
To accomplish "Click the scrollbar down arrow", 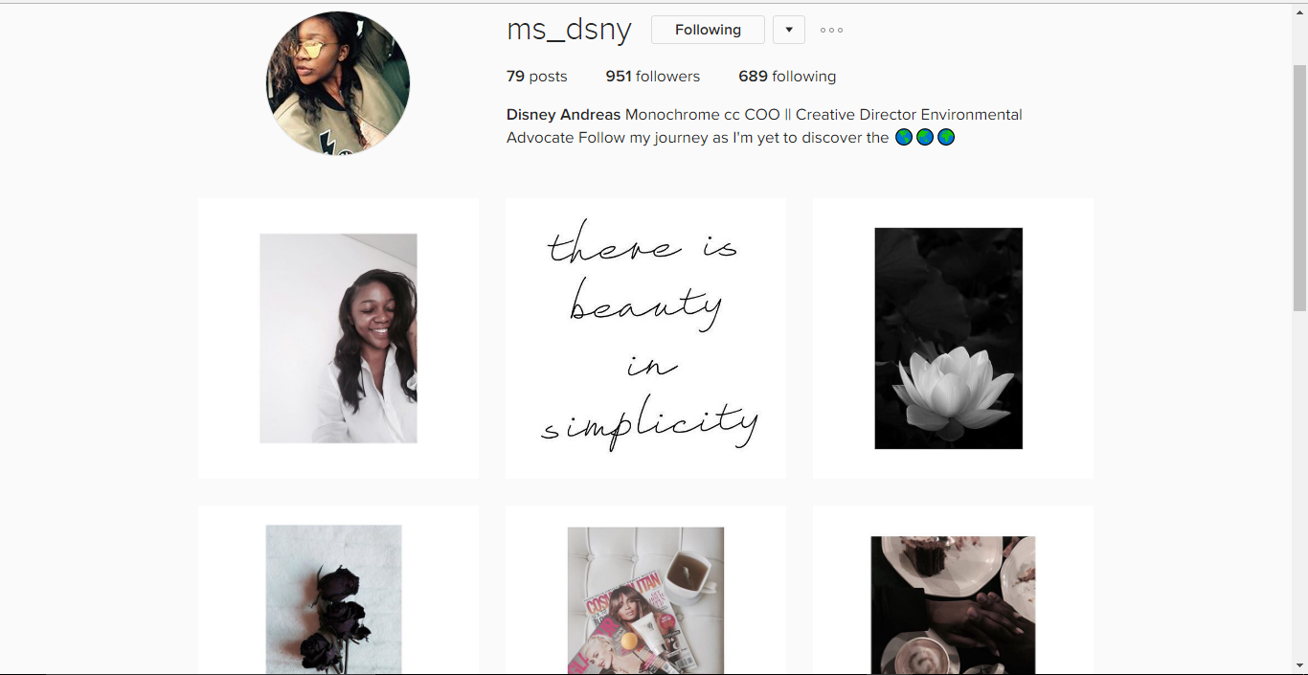I will pyautogui.click(x=1299, y=664).
